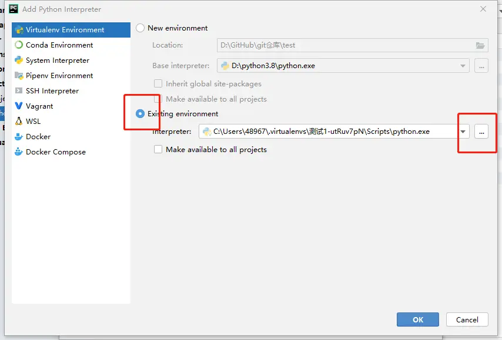The image size is (502, 340).
Task: Browse for existing Interpreter with ellipsis button
Action: (481, 132)
